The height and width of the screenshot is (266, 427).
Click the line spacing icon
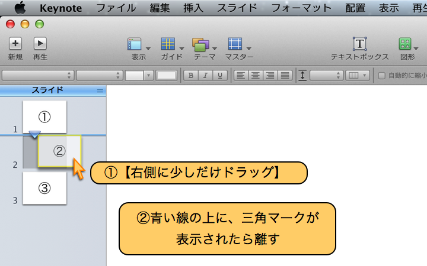point(302,75)
